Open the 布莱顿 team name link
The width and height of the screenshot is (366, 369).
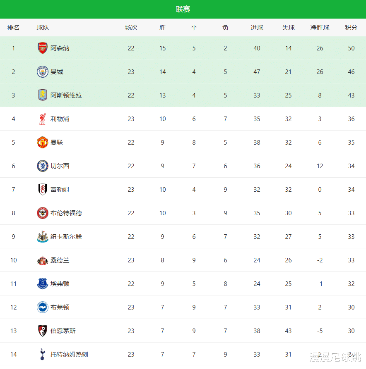60,307
